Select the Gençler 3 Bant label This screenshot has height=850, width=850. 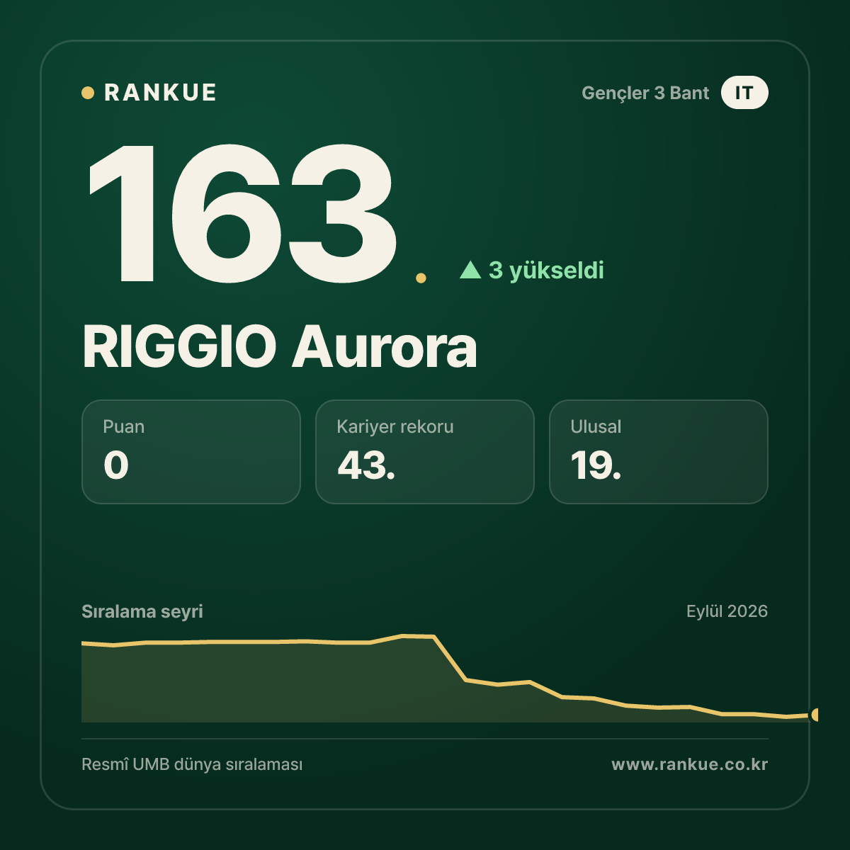645,93
